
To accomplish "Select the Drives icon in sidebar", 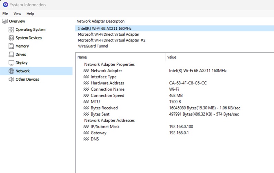I will pos(11,55).
